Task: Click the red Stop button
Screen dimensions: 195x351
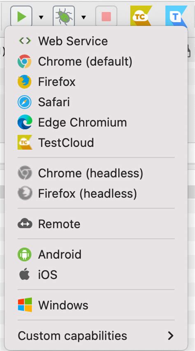Action: click(106, 17)
